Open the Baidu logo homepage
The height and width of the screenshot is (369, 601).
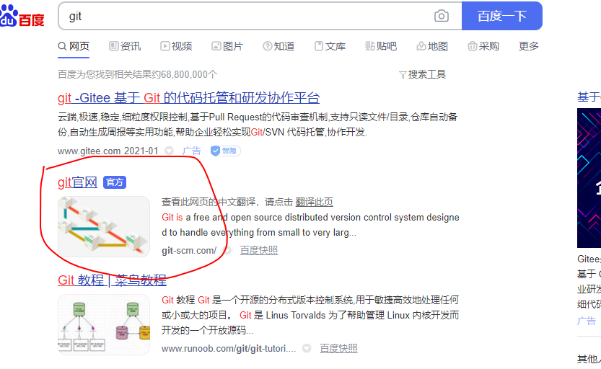pyautogui.click(x=22, y=16)
